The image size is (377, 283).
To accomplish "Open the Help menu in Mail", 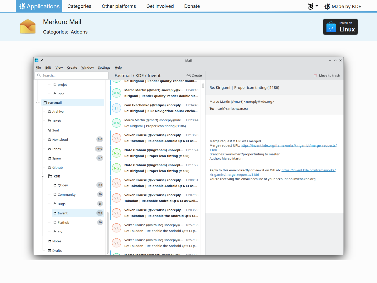I will point(118,68).
